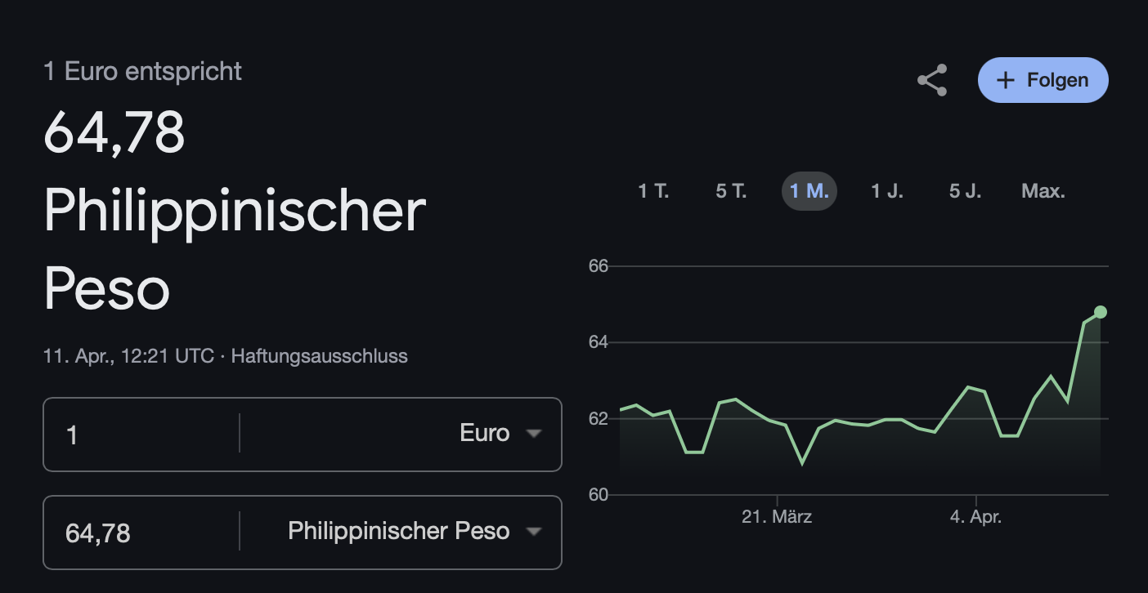The image size is (1148, 593).
Task: Click the 64,78 peso amount field
Action: [141, 533]
